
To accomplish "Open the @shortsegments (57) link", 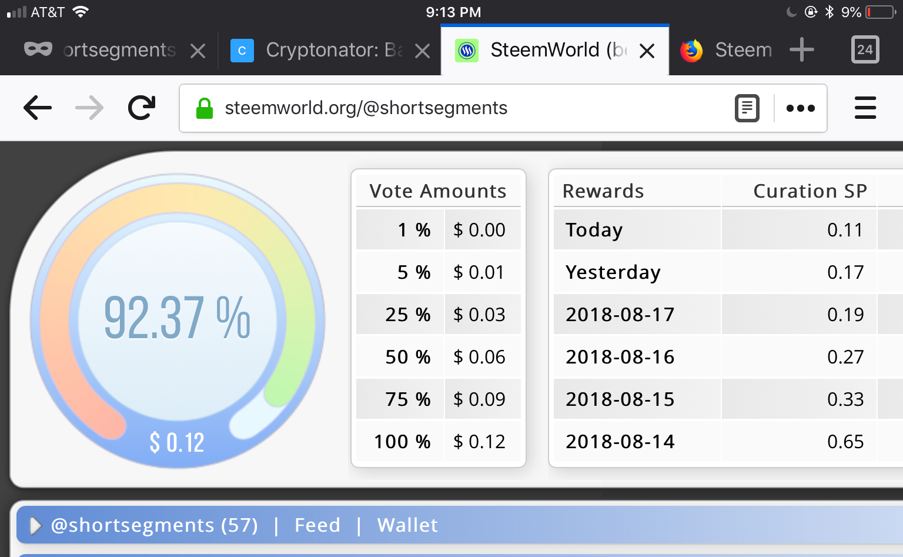I will pos(154,525).
